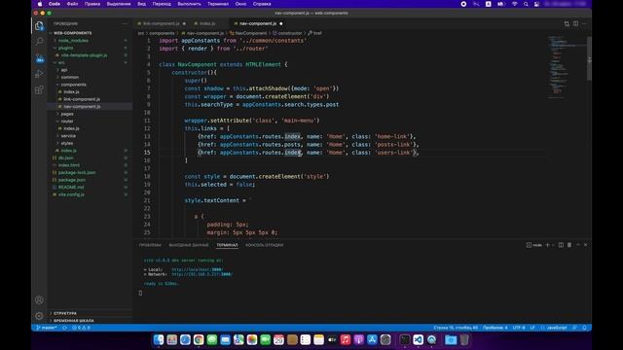Open the Code menu in menu bar
The width and height of the screenshot is (623, 350).
(55, 4)
